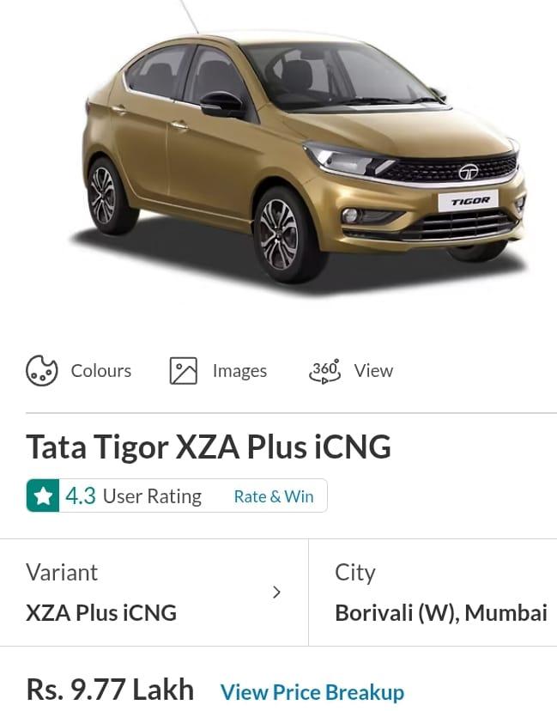Follow the Rate & Win link

coord(274,496)
